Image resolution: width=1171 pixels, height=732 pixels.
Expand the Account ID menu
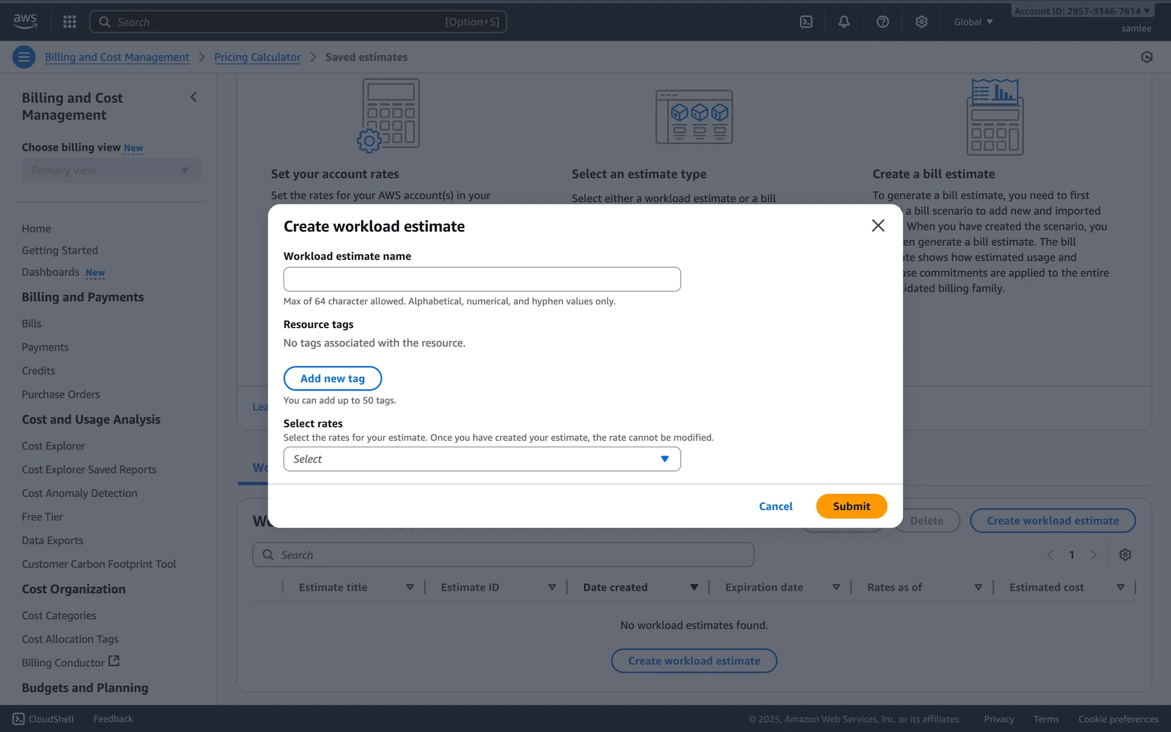(1081, 11)
